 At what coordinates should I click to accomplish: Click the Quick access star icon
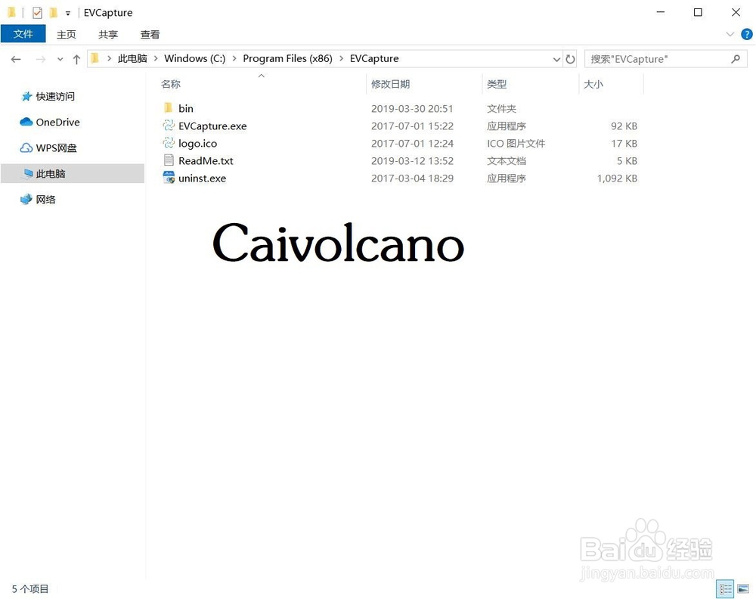[x=26, y=97]
